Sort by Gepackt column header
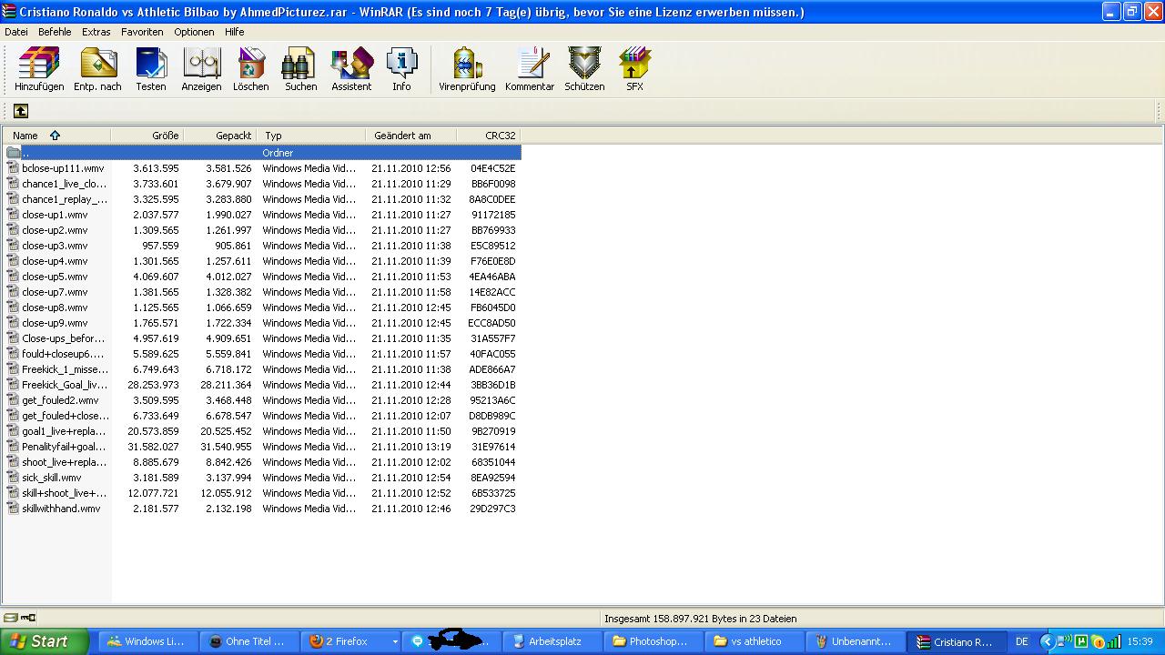This screenshot has height=655, width=1165. [x=220, y=136]
